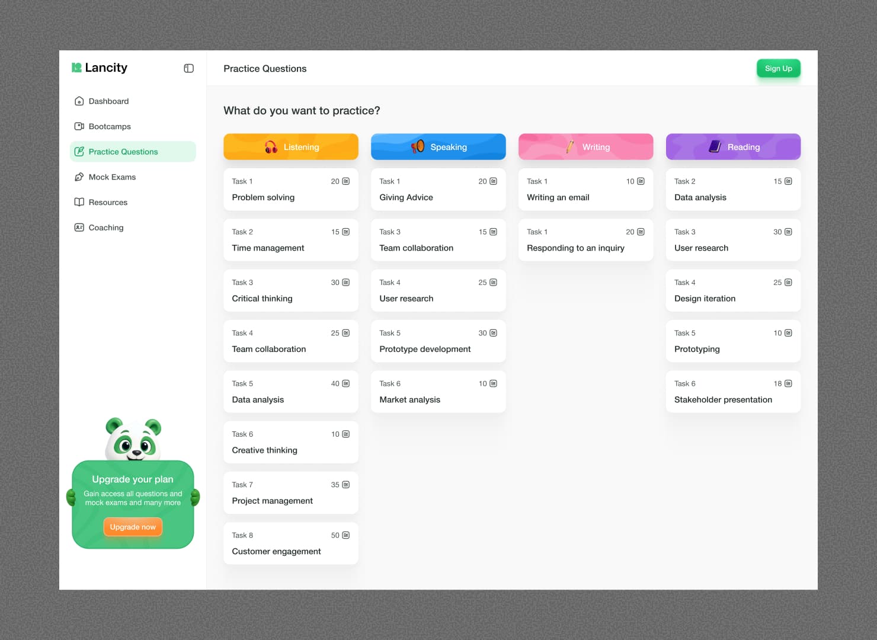Click the headphones icon on the Listening banner
This screenshot has width=877, height=640.
[270, 147]
